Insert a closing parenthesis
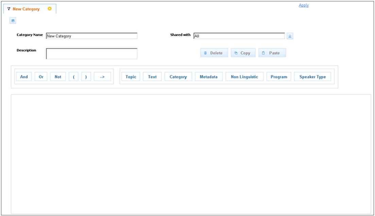 click(86, 76)
